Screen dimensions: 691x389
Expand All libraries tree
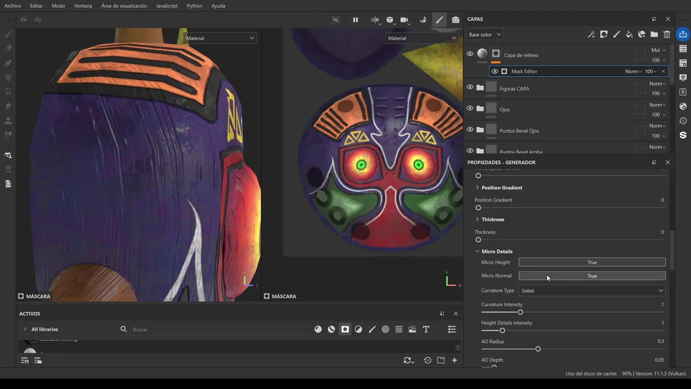pos(25,329)
